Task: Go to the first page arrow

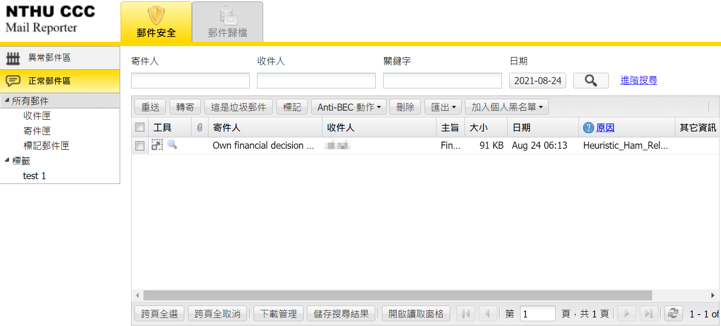Action: (465, 314)
